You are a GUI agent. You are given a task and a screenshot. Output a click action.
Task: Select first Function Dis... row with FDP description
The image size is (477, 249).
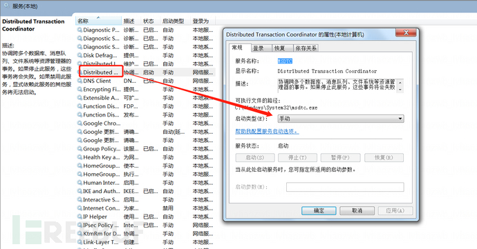click(x=146, y=106)
